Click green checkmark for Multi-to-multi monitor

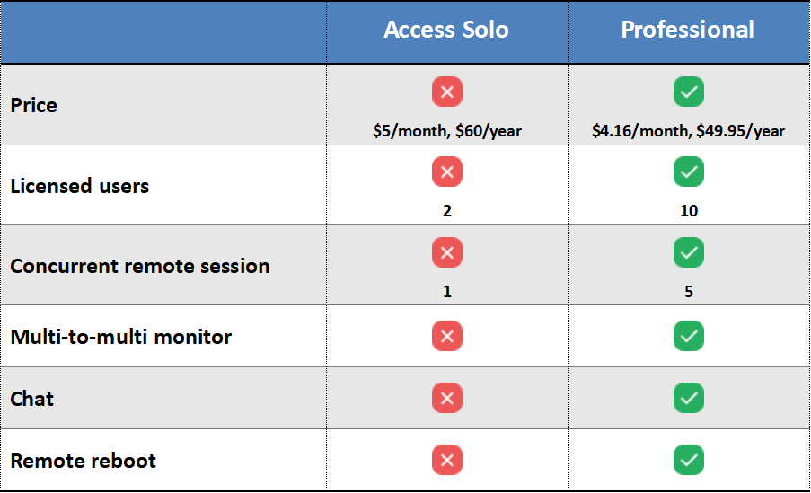[689, 337]
